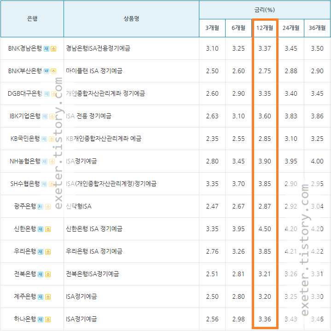
Task: Click KB국민은행 3-month rate 2.35
Action: coord(212,139)
